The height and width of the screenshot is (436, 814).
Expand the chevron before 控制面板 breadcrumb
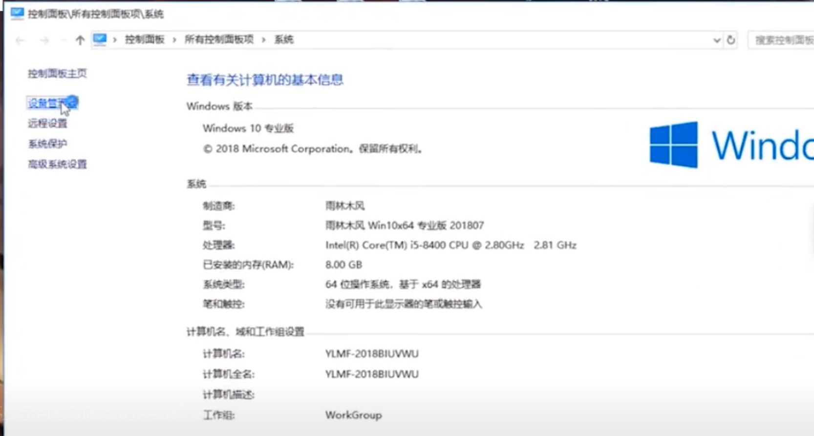115,40
